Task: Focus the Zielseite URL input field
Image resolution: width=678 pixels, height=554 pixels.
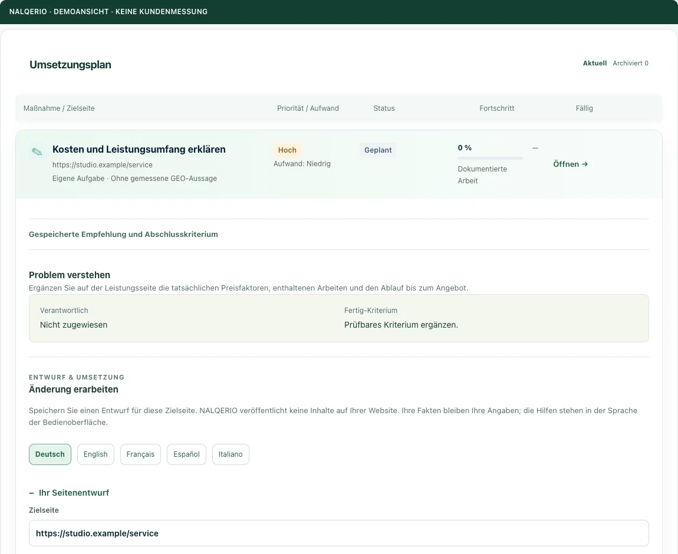Action: click(339, 533)
